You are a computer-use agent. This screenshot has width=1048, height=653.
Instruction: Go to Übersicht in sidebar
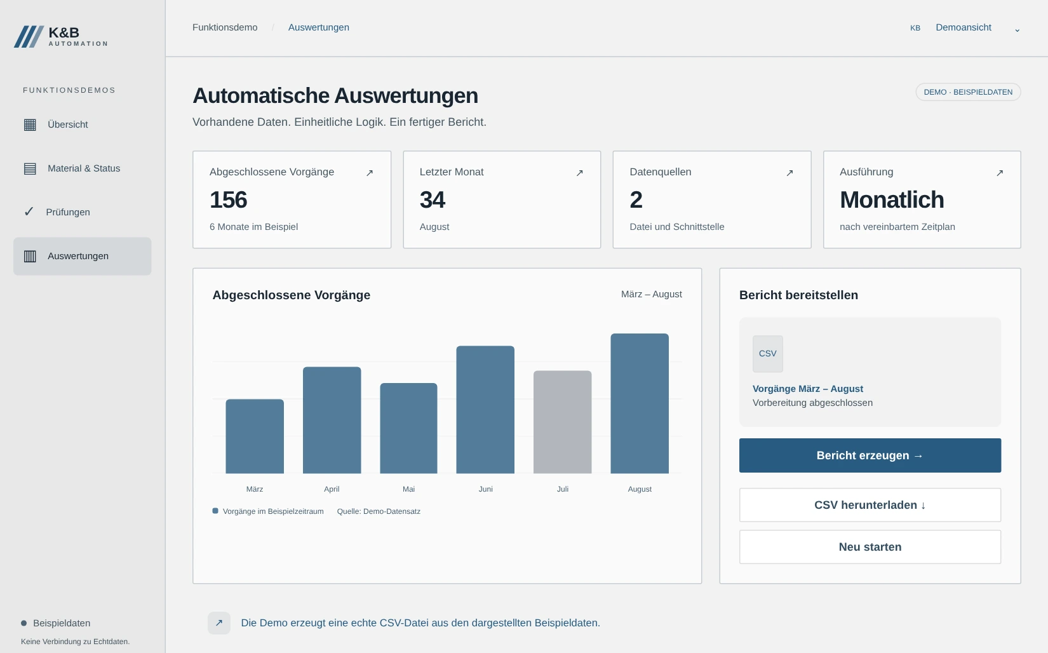[x=82, y=125]
